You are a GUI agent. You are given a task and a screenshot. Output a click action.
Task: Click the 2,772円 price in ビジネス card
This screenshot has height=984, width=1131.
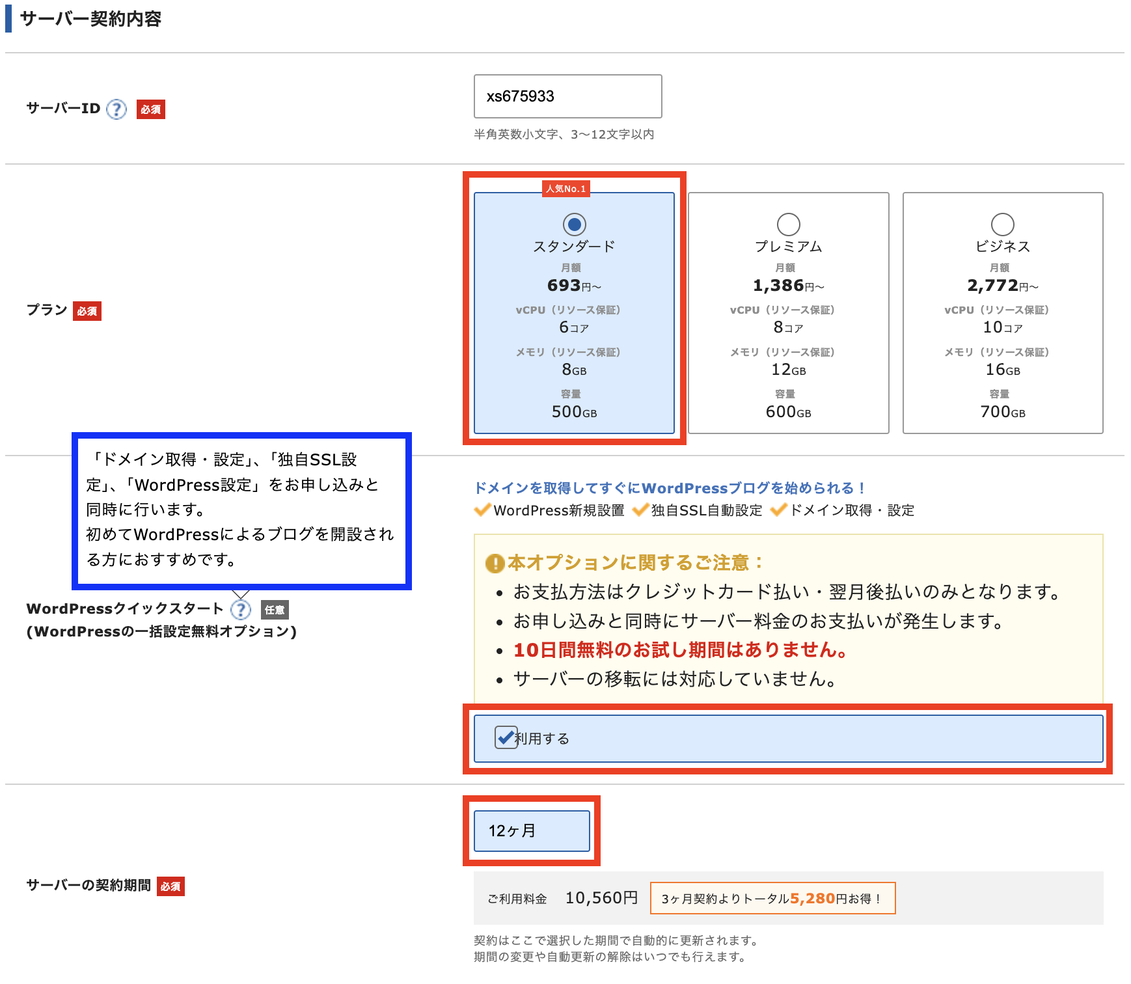pos(1002,286)
